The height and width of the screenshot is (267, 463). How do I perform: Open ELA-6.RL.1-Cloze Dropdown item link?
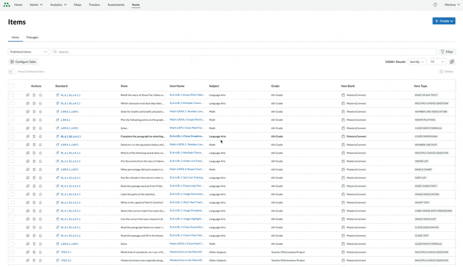coord(186,136)
